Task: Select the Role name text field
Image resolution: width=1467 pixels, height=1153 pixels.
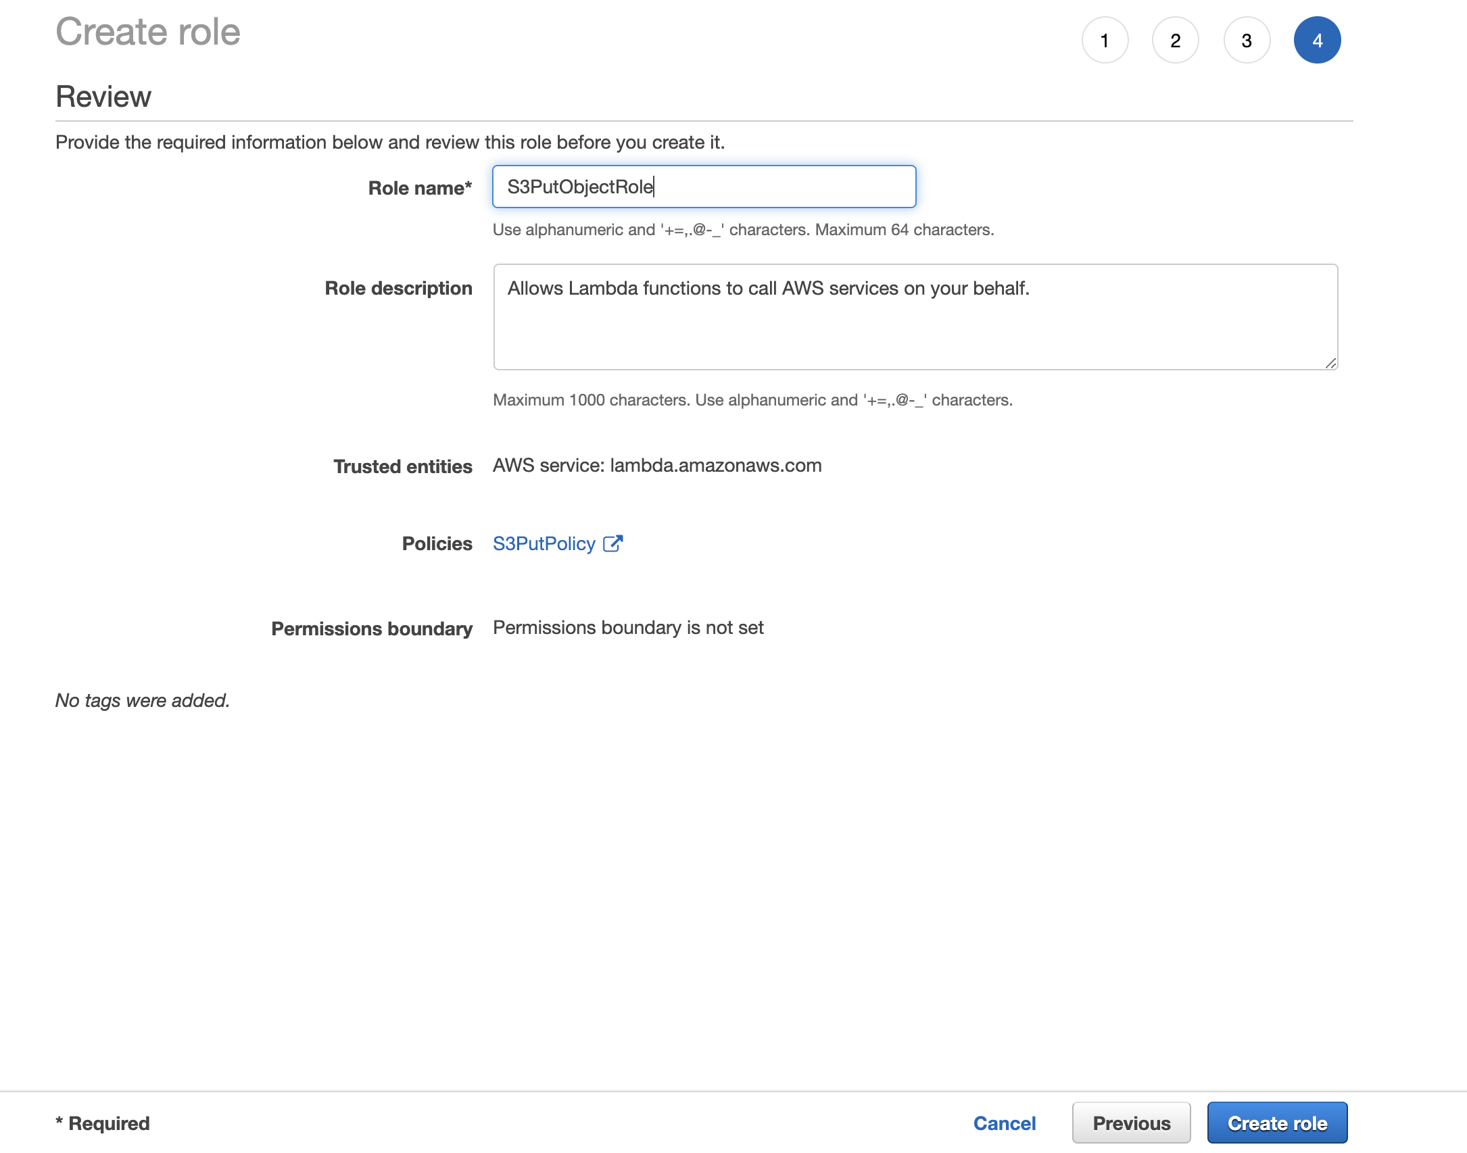Action: [702, 187]
